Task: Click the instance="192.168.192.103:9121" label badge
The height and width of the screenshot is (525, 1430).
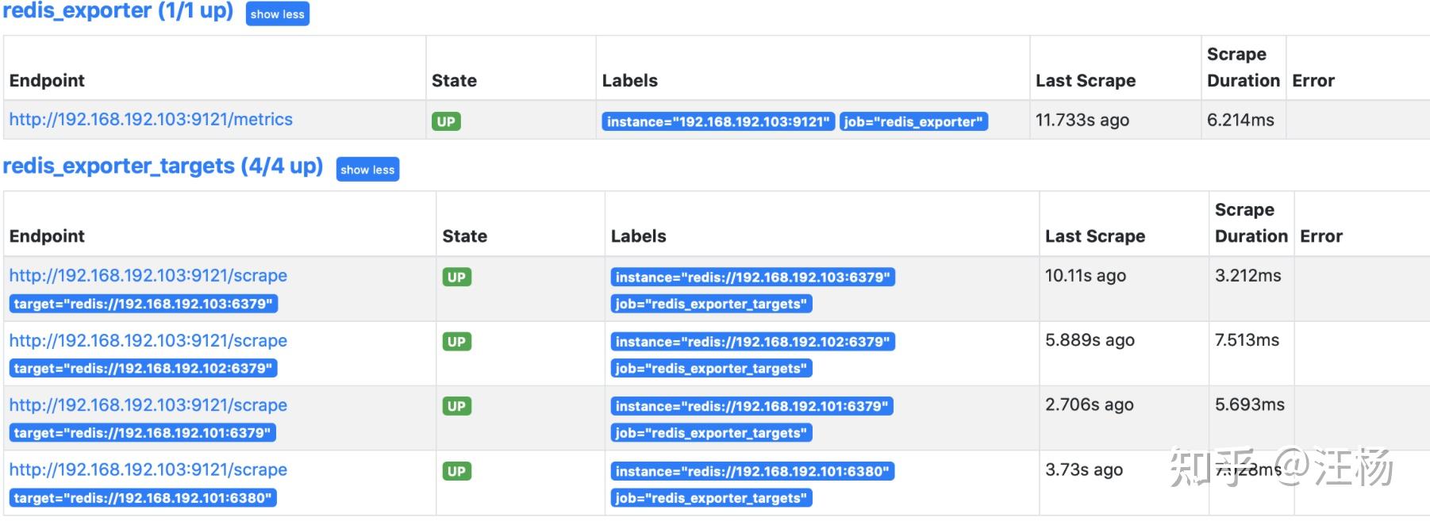Action: [x=717, y=121]
